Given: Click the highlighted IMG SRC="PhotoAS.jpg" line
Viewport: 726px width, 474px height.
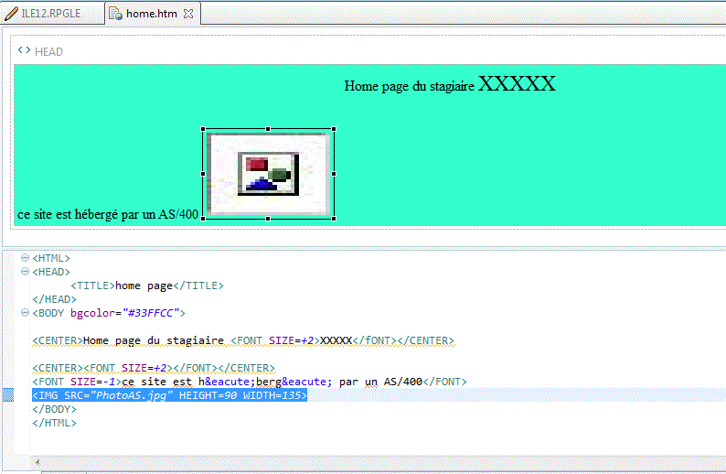Looking at the screenshot, I should 169,395.
